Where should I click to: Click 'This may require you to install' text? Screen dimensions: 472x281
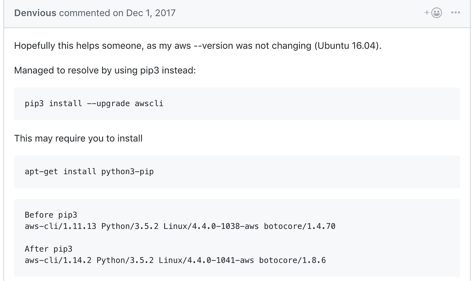(78, 138)
